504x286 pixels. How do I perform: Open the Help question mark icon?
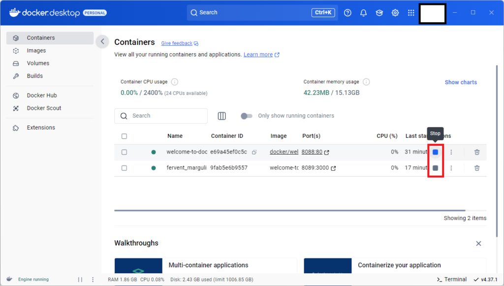347,12
